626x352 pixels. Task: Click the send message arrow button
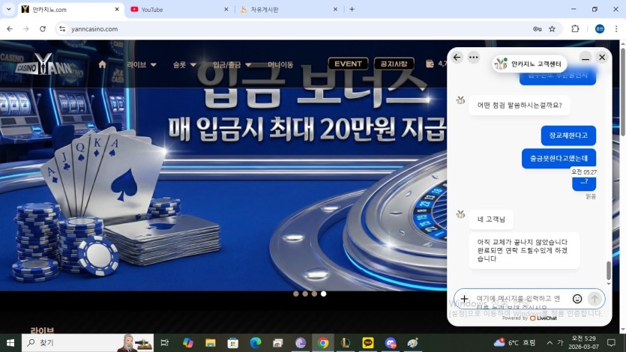point(595,299)
